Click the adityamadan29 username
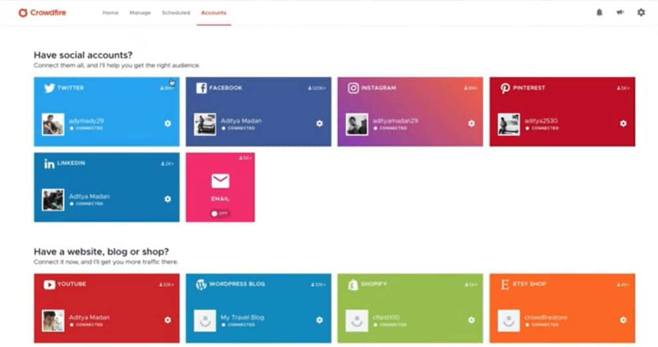 (395, 121)
